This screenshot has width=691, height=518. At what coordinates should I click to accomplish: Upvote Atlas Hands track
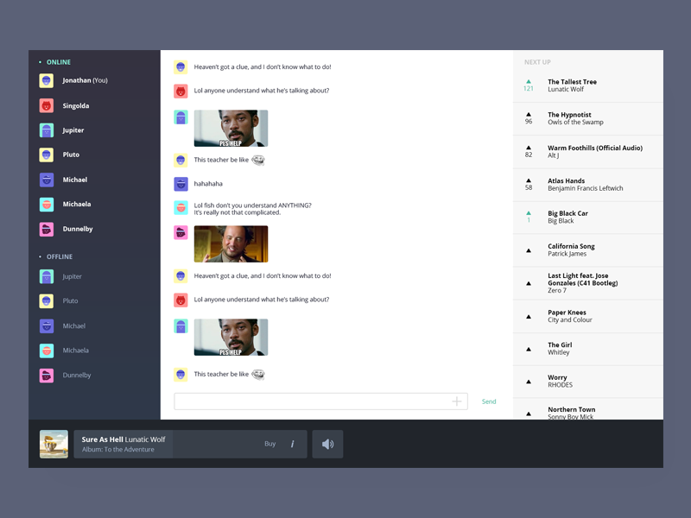pos(529,180)
